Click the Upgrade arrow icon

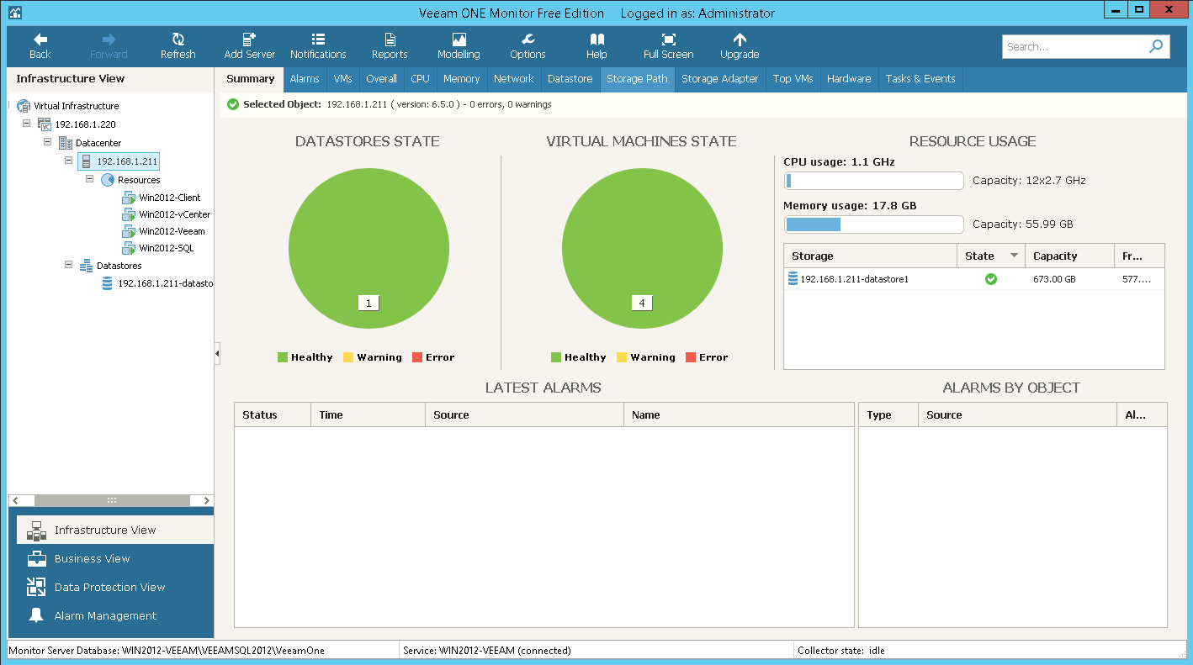point(740,40)
